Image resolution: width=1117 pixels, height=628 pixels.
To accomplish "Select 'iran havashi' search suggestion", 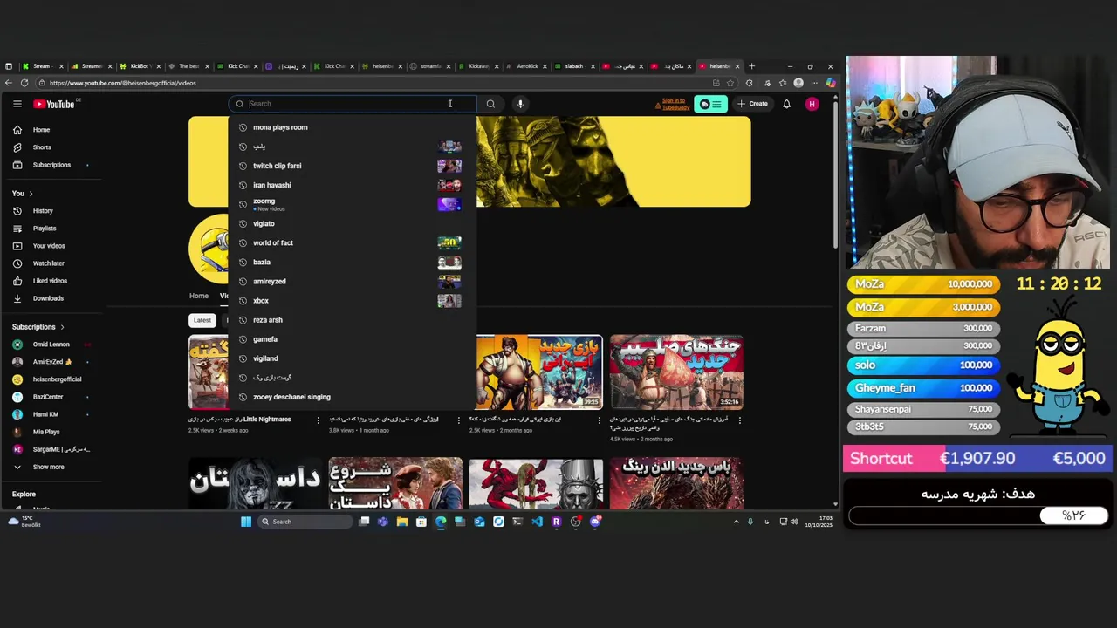I will coord(352,185).
